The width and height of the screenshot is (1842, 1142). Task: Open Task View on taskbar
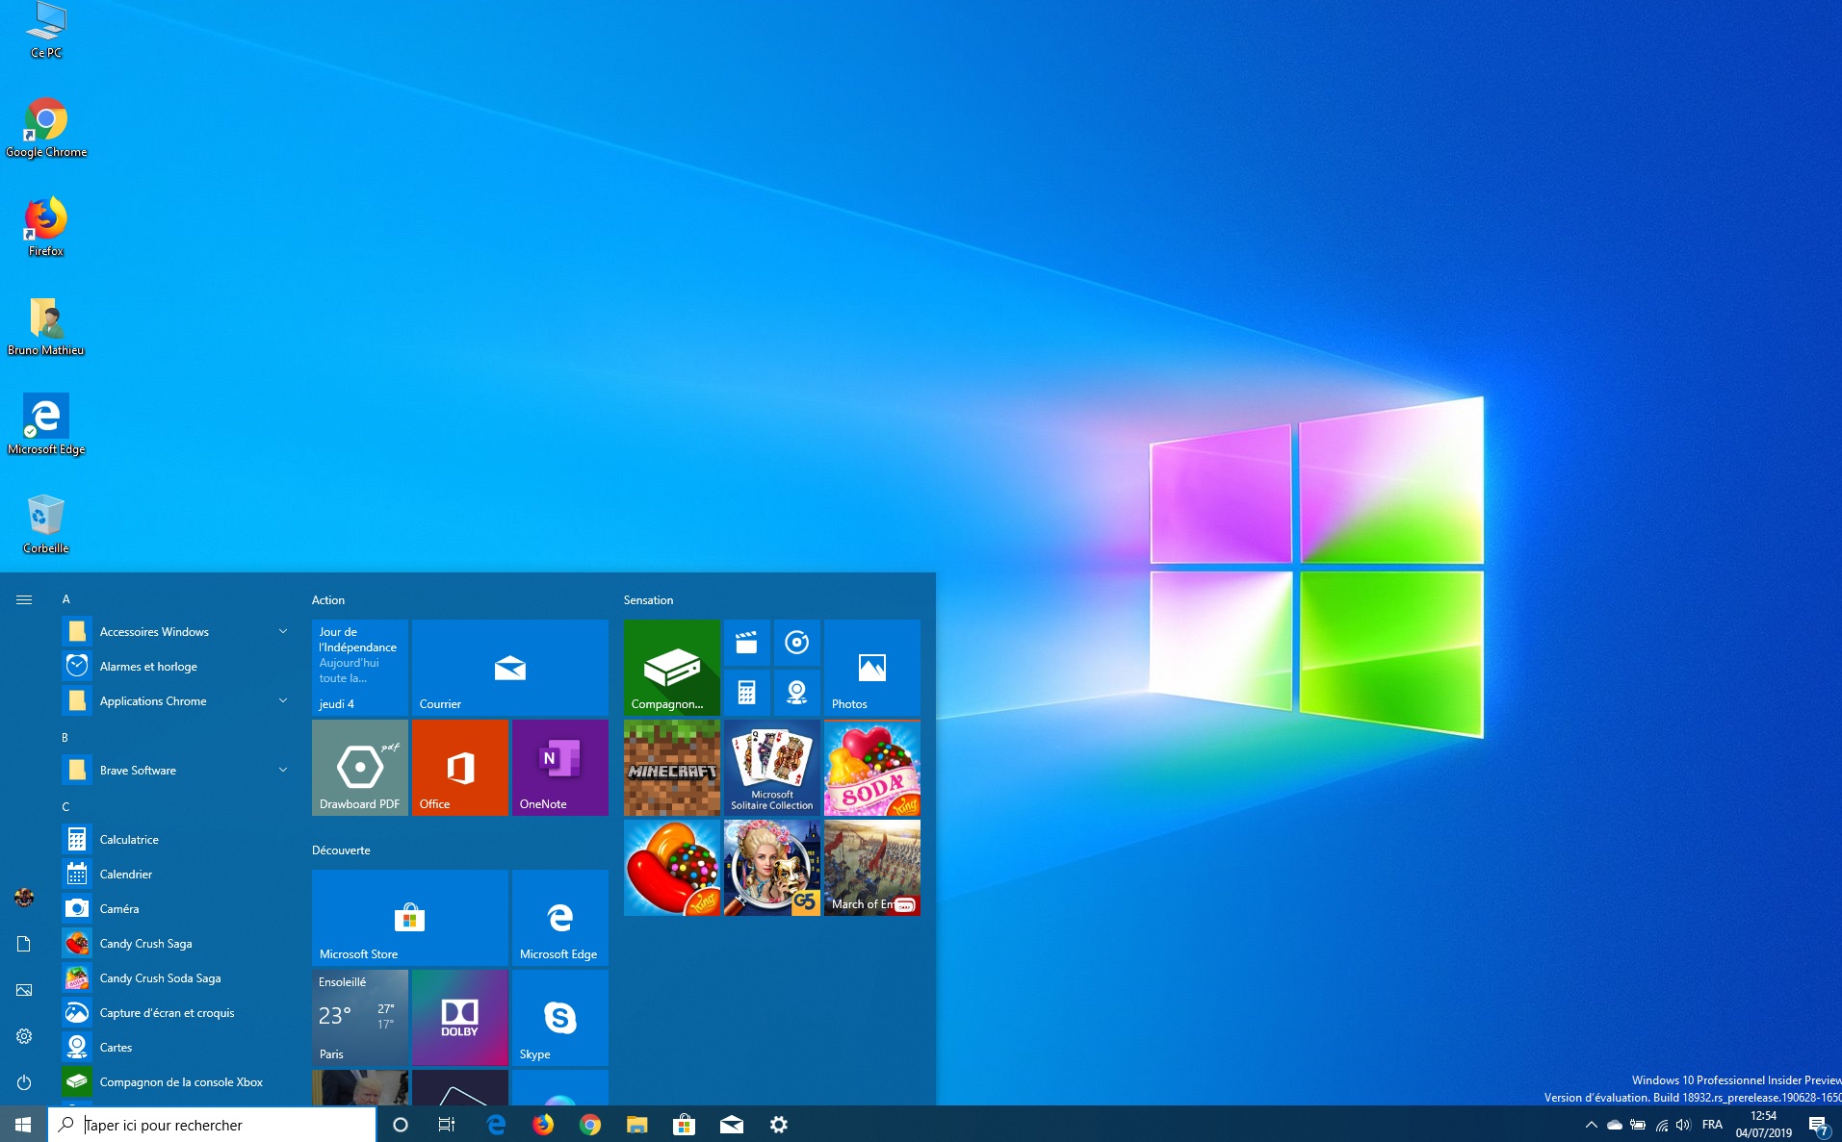pos(447,1125)
